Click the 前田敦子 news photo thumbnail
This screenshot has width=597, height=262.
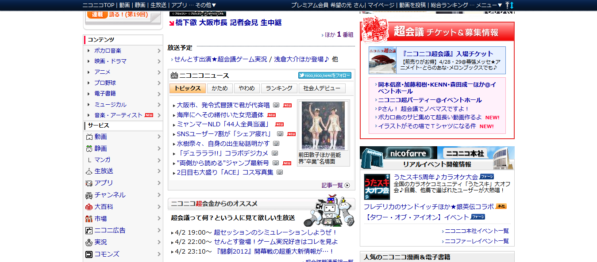coord(323,126)
